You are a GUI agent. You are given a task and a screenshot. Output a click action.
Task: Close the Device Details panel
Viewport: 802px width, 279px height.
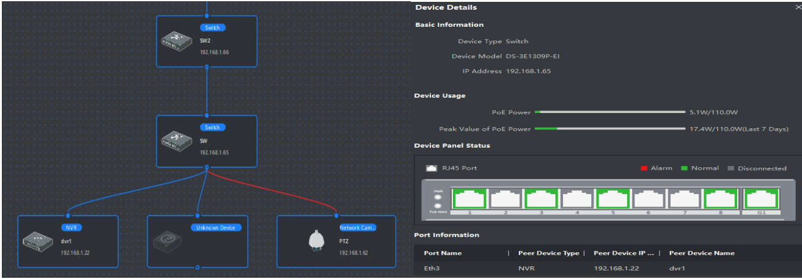(797, 7)
